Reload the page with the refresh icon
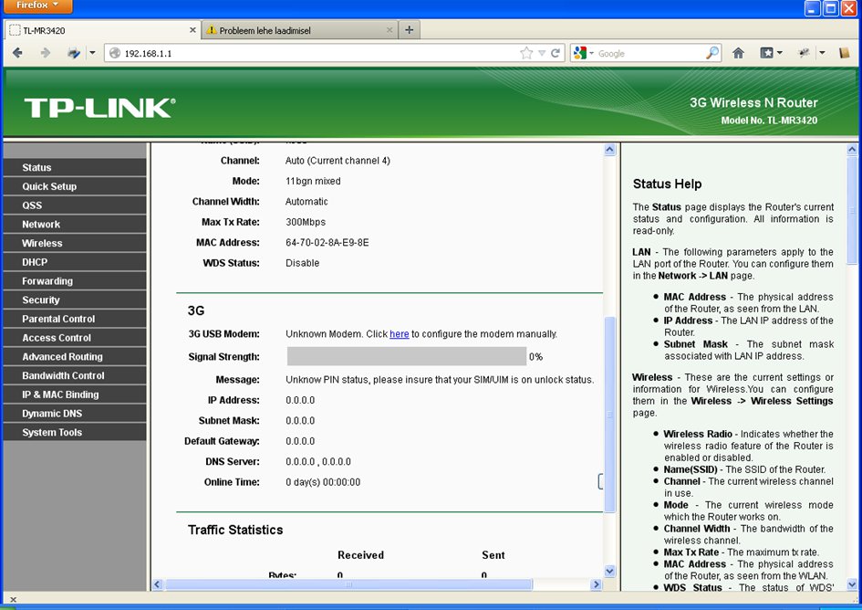862x610 pixels. [x=556, y=53]
